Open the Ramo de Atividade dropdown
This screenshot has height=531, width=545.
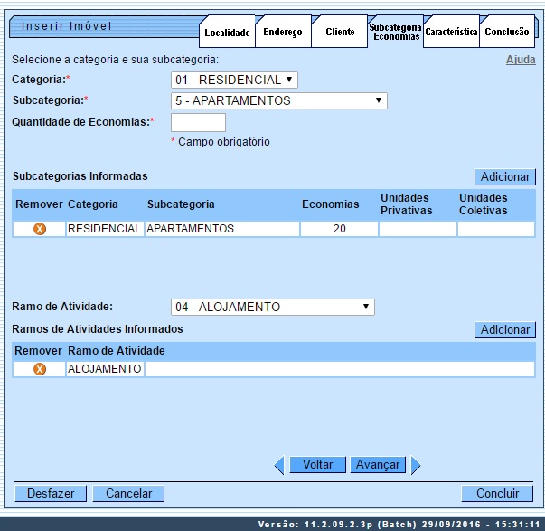point(272,307)
